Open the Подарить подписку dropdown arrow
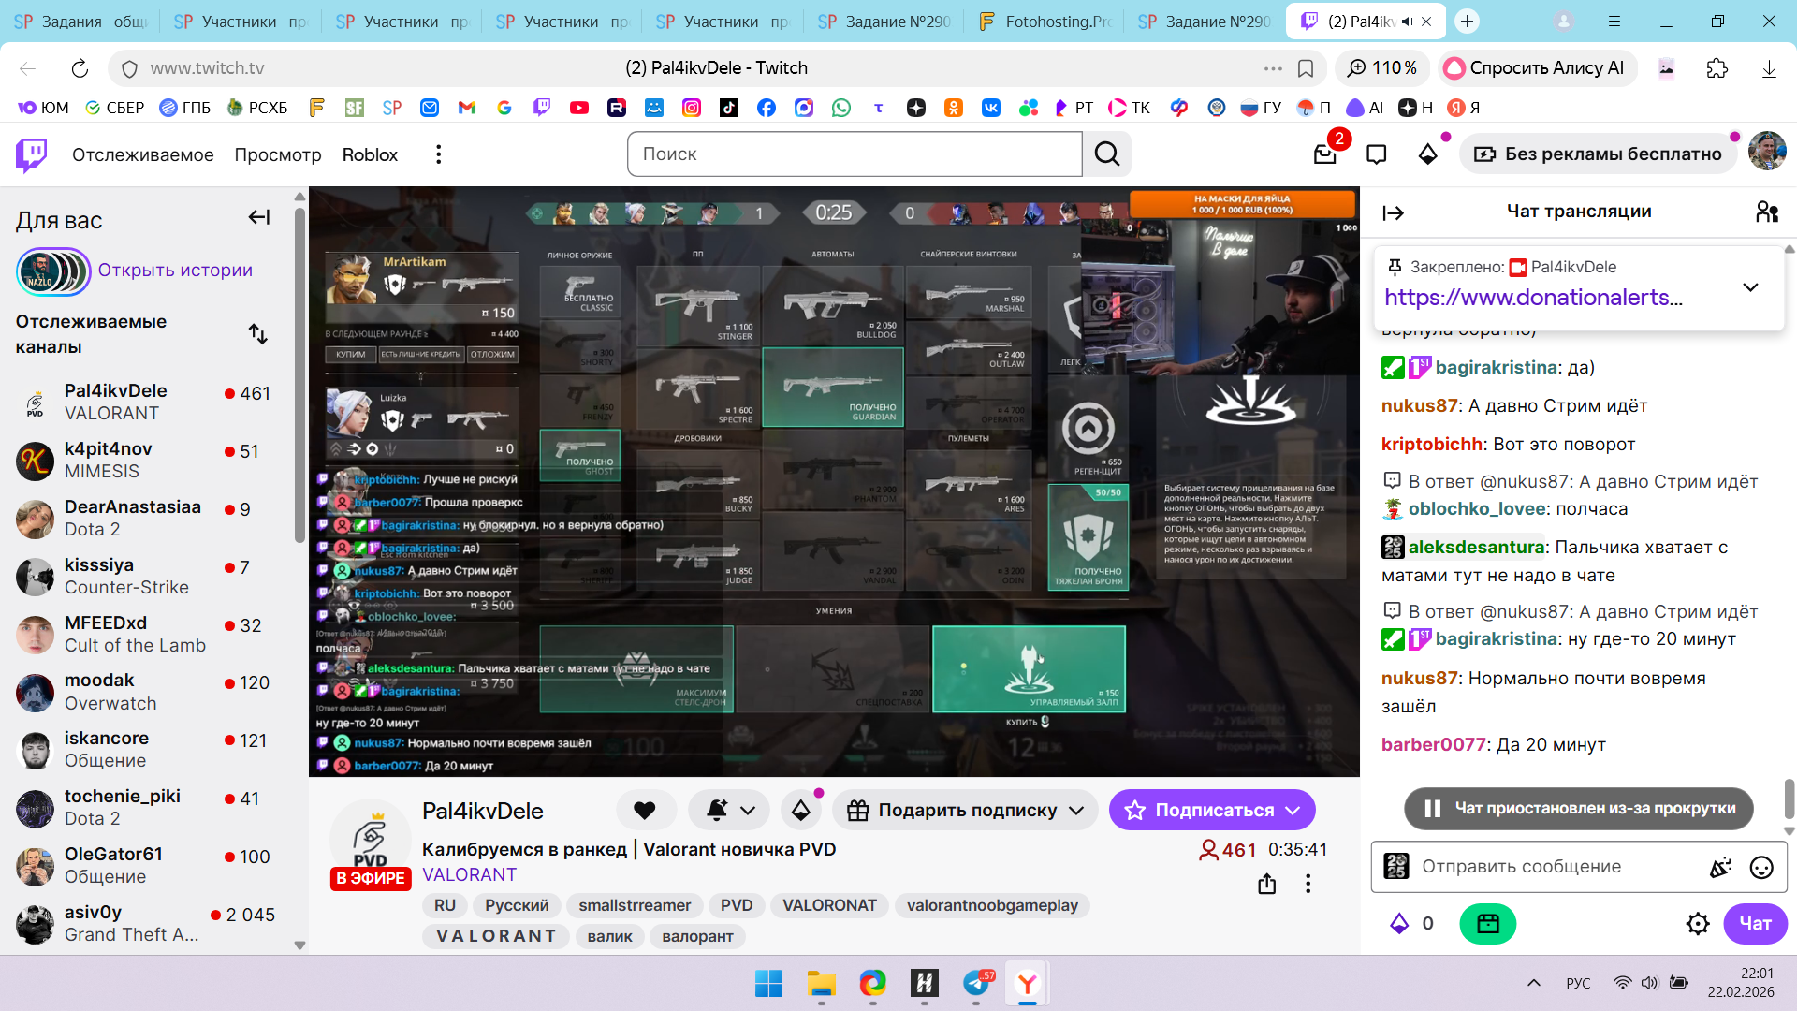Image resolution: width=1797 pixels, height=1011 pixels. [x=1076, y=811]
